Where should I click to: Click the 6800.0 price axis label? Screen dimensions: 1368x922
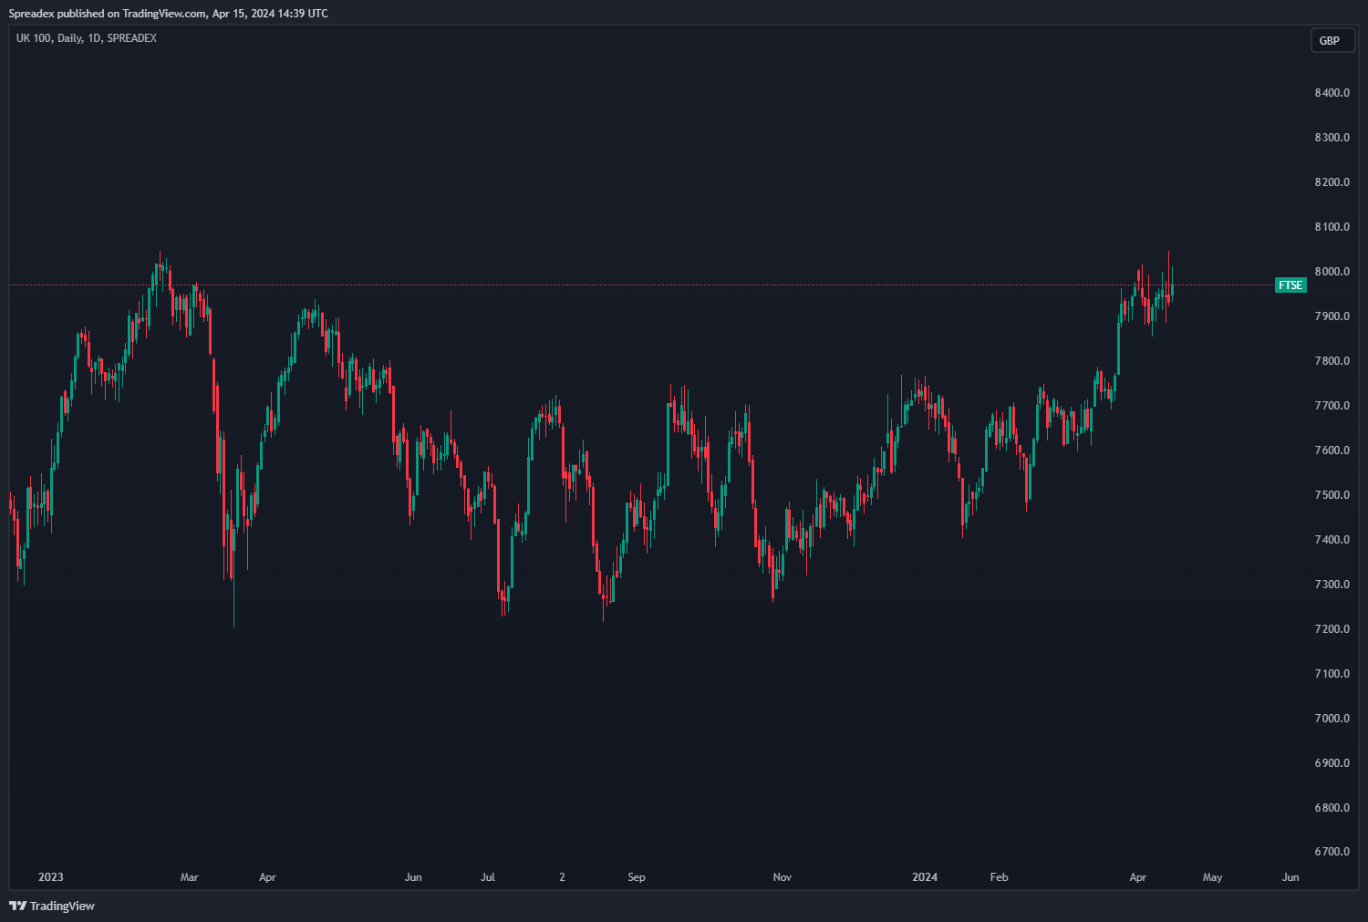[x=1332, y=808]
